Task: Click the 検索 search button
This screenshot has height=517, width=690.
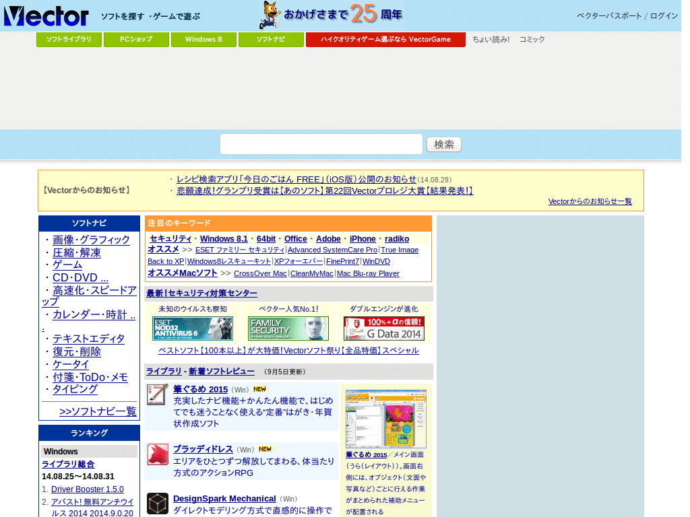Action: point(444,144)
